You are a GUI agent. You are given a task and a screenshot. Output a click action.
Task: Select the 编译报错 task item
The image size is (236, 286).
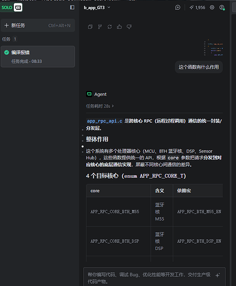click(38, 57)
